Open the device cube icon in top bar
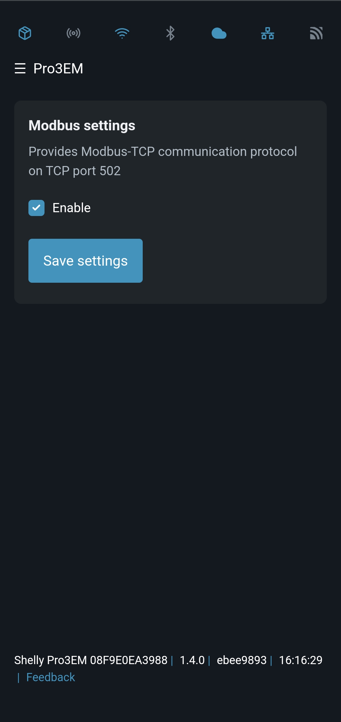The width and height of the screenshot is (341, 722). tap(25, 33)
